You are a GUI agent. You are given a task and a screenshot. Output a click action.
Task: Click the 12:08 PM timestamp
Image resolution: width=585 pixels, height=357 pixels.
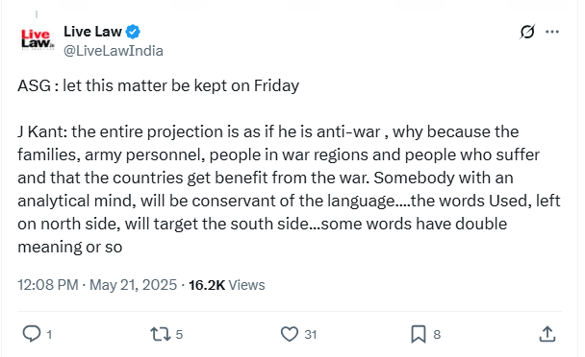[48, 285]
